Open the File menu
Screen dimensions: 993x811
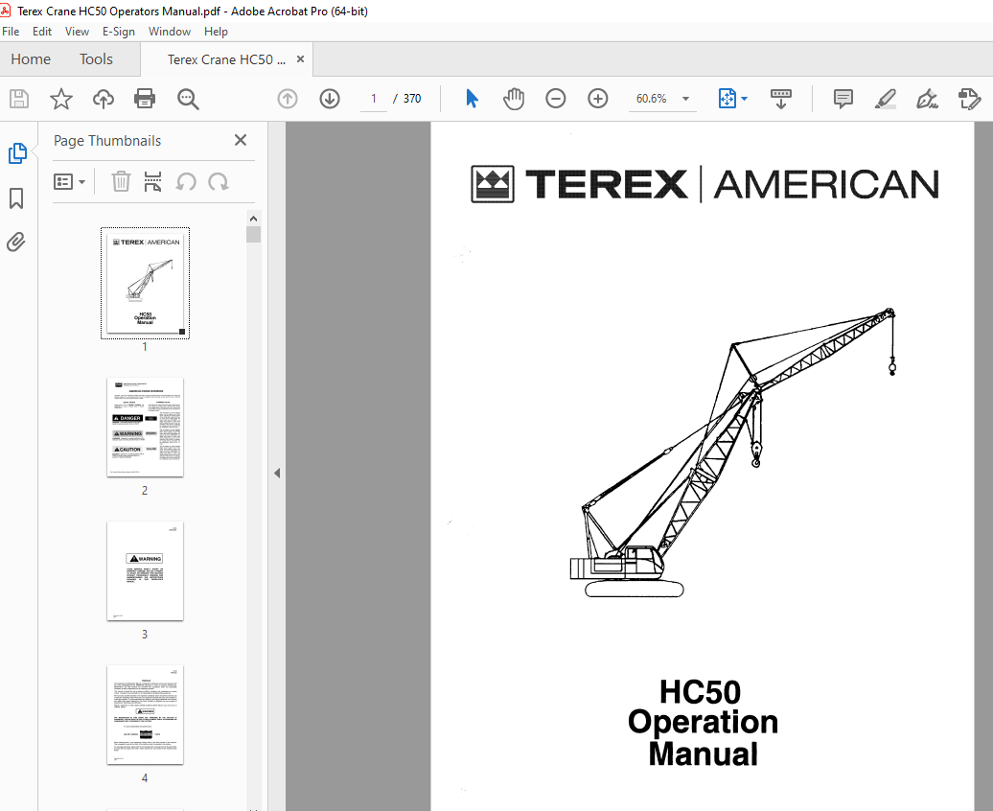[11, 32]
